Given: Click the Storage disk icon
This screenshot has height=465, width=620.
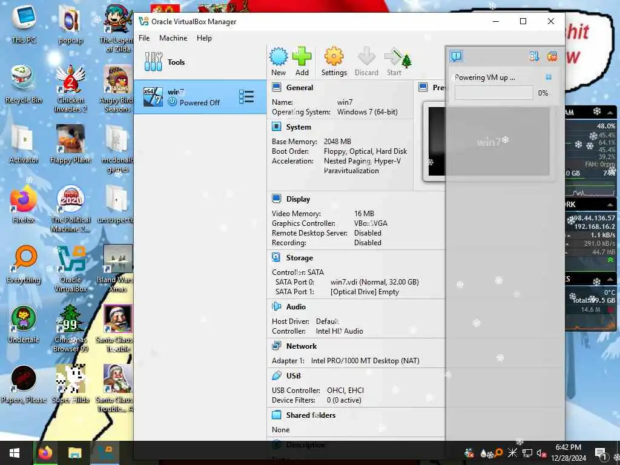Looking at the screenshot, I should 276,257.
